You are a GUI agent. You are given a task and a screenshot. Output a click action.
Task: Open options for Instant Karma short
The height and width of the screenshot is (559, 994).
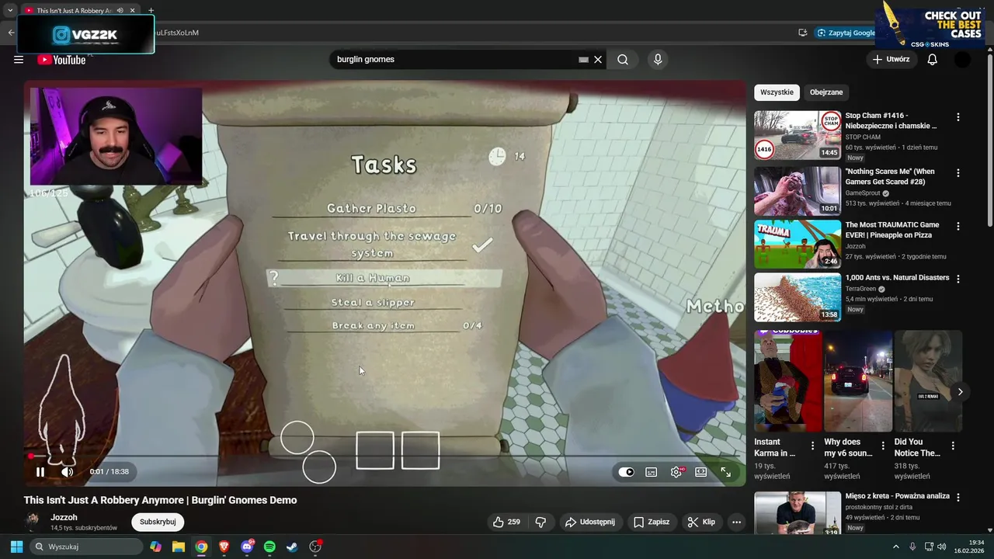click(x=813, y=446)
